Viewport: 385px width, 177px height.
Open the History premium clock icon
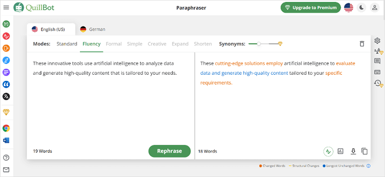coord(378,83)
